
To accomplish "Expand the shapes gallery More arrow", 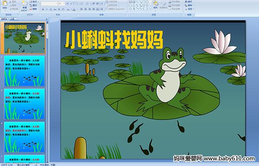I will tap(150, 9).
